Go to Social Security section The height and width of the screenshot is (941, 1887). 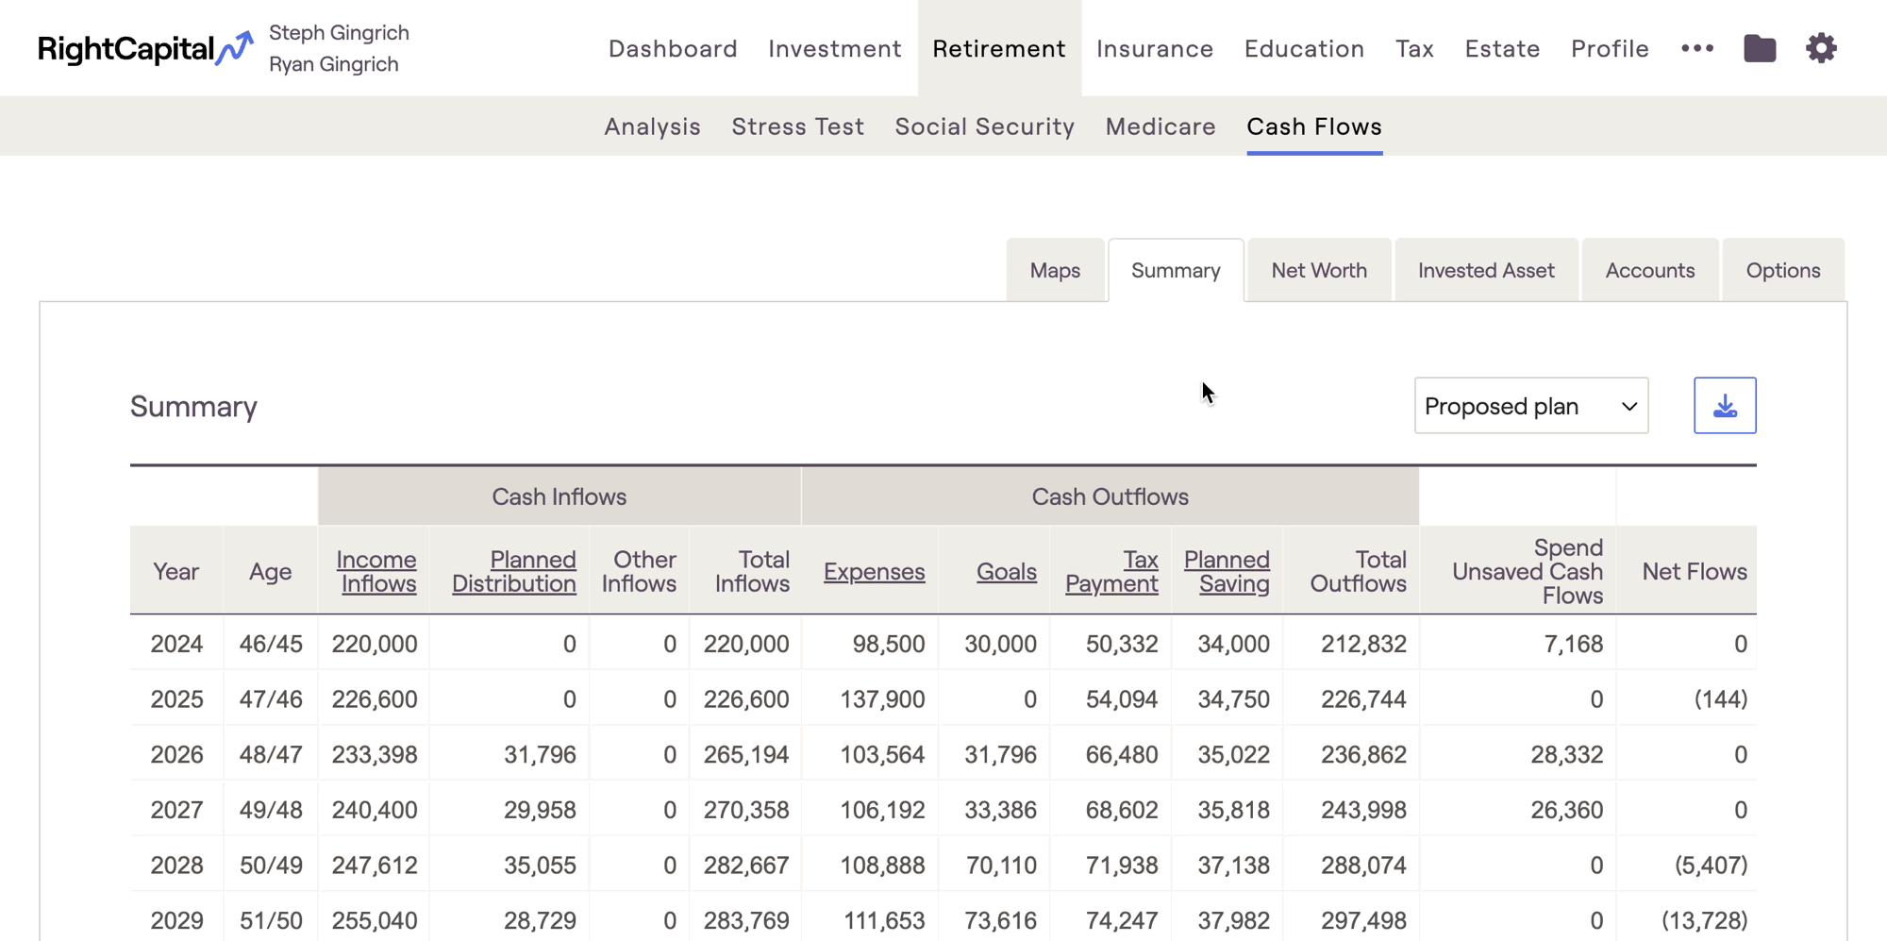pyautogui.click(x=984, y=126)
